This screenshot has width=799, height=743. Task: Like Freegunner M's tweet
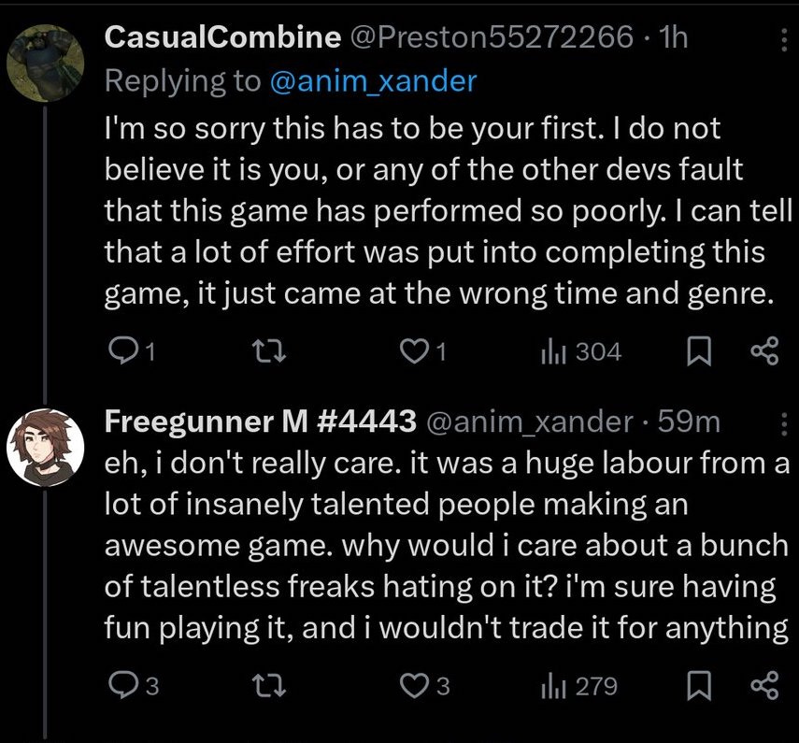click(412, 687)
